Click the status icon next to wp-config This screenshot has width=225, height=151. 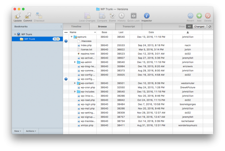click(66, 79)
